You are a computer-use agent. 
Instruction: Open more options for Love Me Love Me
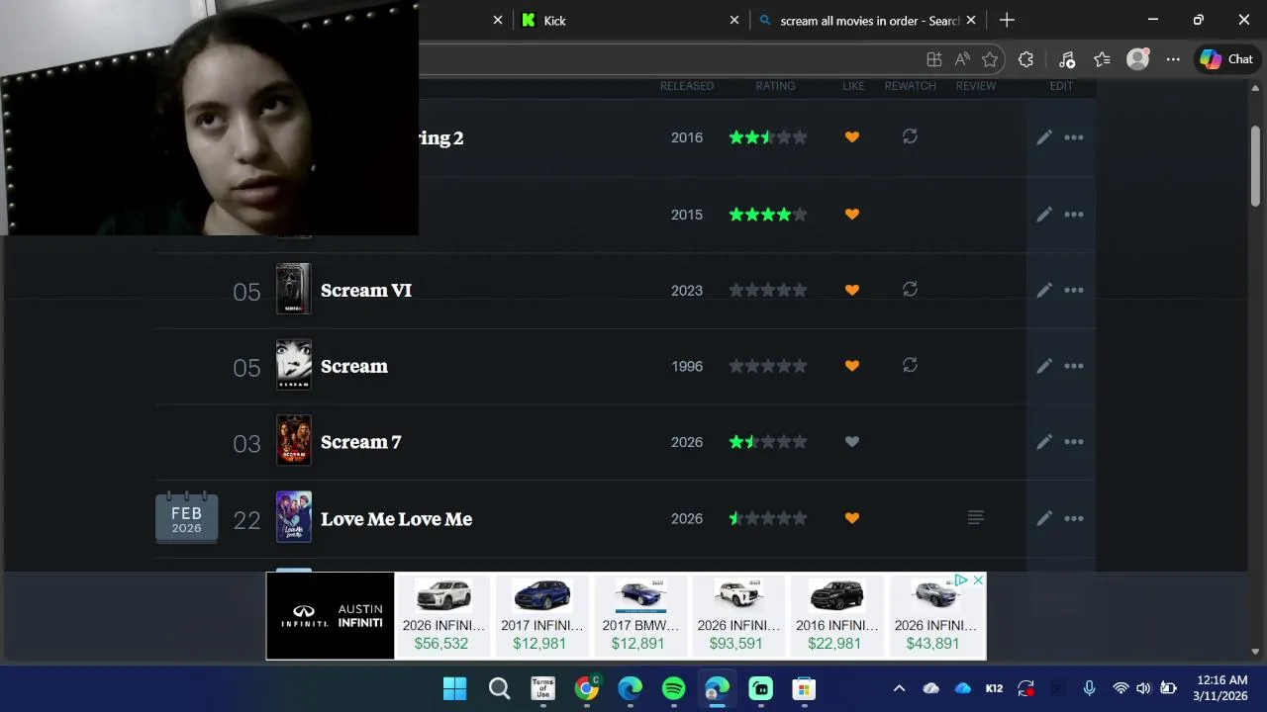pyautogui.click(x=1074, y=518)
